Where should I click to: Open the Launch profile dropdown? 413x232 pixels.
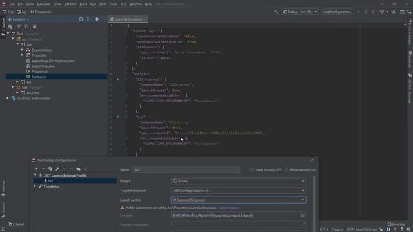coord(238,200)
